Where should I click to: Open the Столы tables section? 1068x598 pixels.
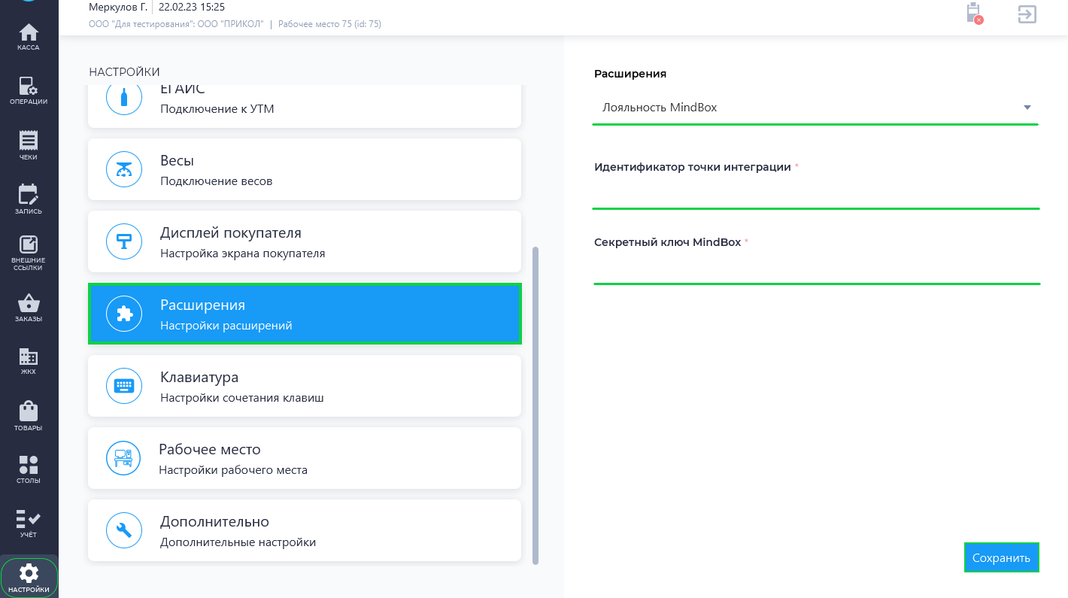click(29, 470)
